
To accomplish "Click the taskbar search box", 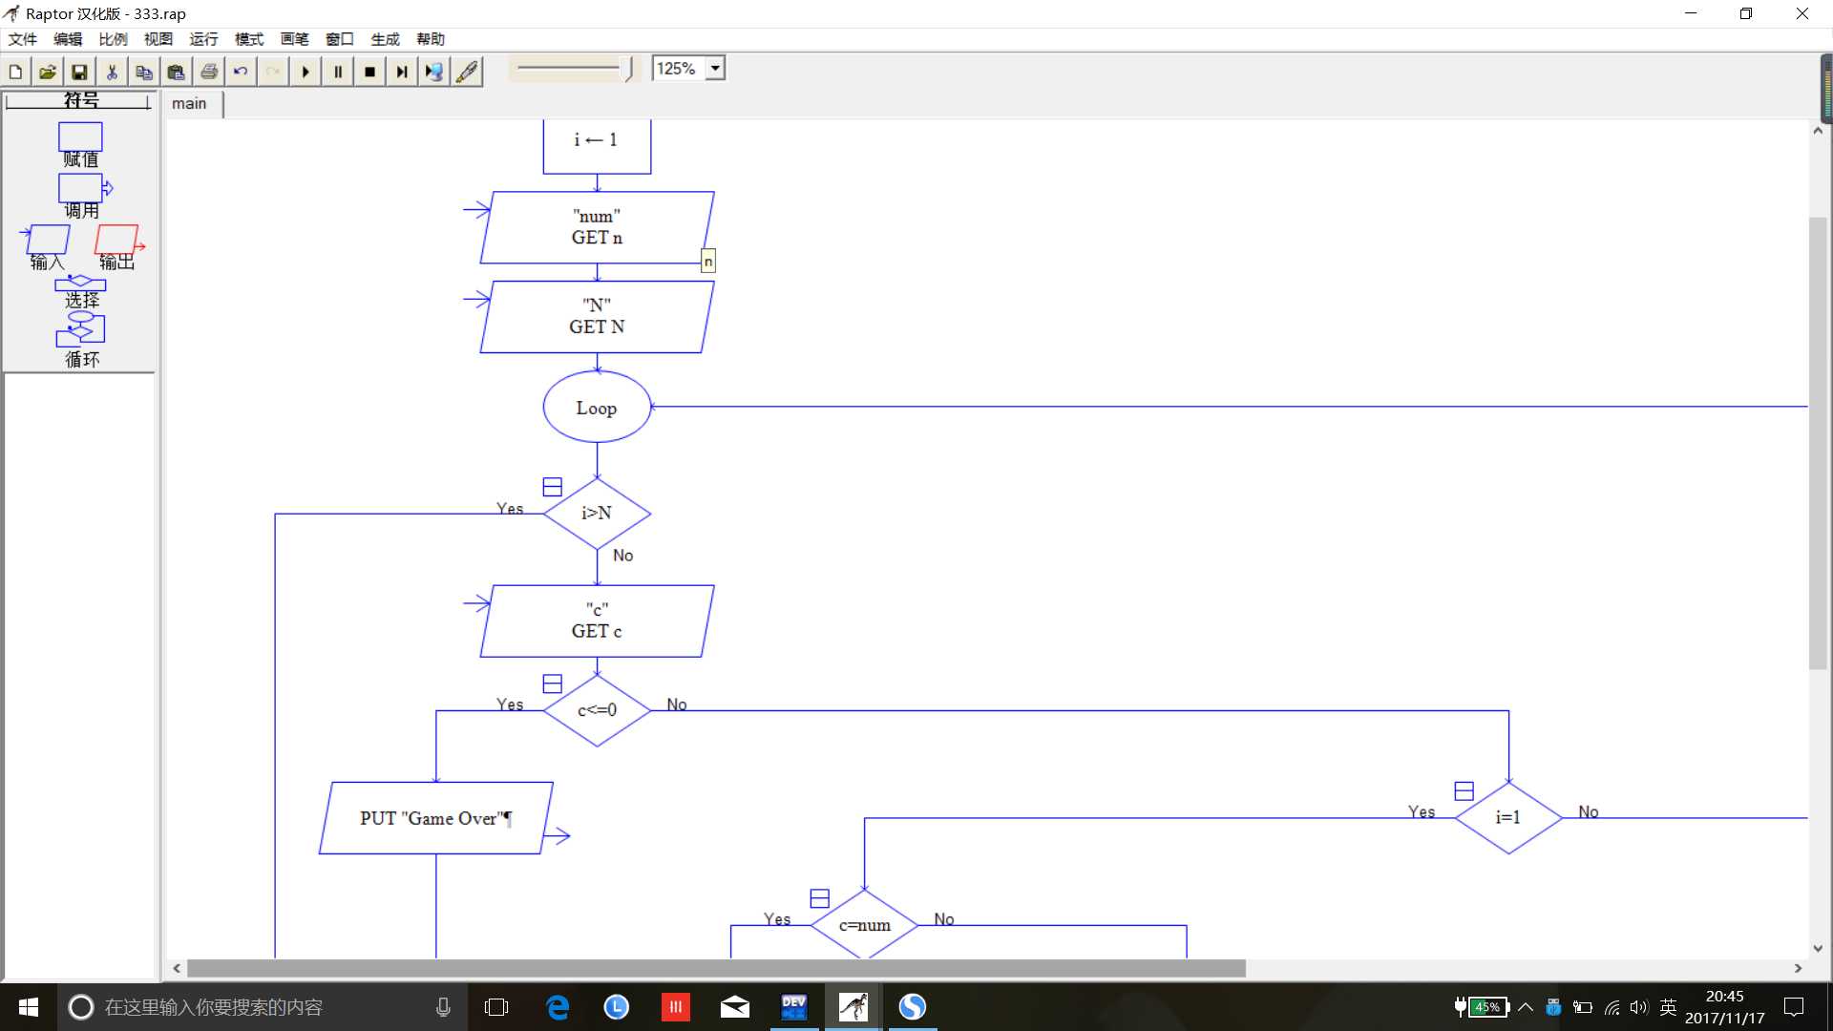I will tap(263, 1007).
